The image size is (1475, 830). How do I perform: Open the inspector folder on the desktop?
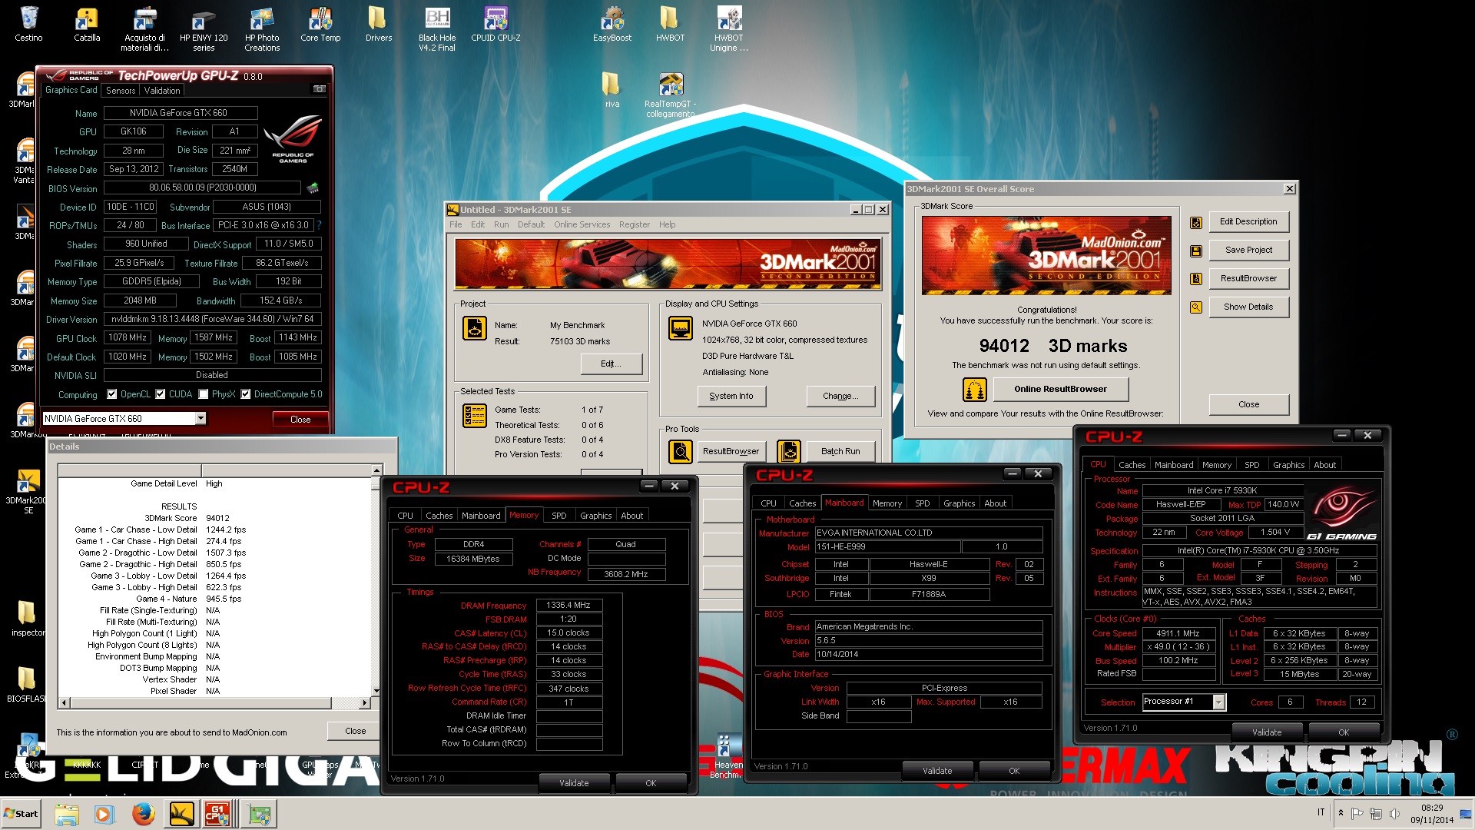click(x=28, y=618)
